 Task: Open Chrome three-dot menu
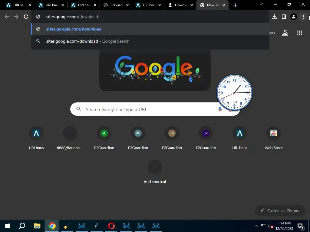click(303, 17)
